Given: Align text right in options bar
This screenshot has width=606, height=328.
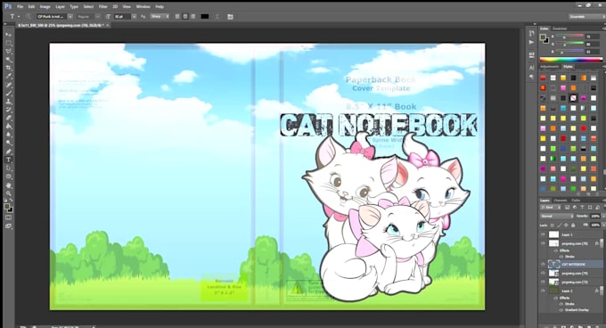Looking at the screenshot, I should [192, 17].
